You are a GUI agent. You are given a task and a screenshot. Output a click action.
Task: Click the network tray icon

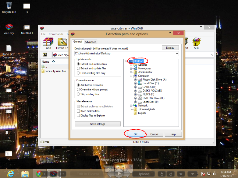tap(209, 174)
